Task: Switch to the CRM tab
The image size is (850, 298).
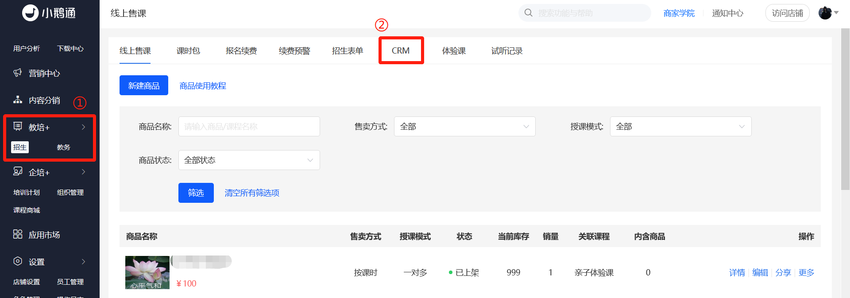Action: click(x=401, y=50)
